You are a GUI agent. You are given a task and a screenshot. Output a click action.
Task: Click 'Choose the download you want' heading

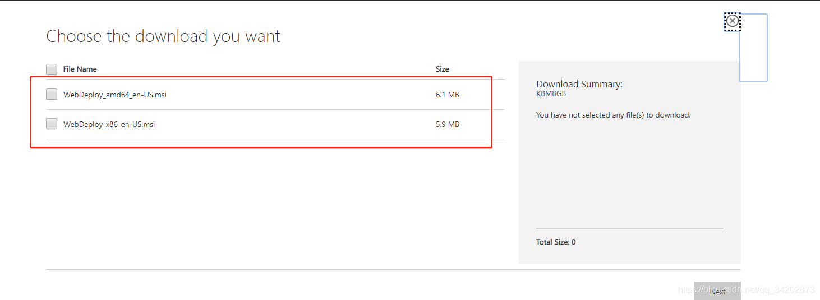(163, 36)
